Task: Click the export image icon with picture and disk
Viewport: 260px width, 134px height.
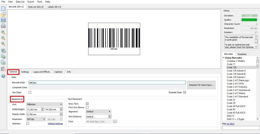Action: 3,51
